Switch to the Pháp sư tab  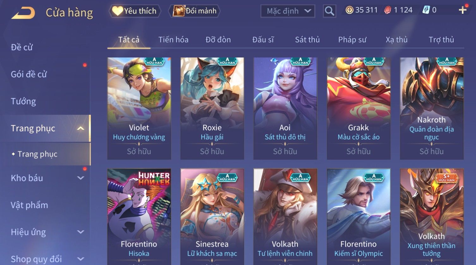point(352,40)
